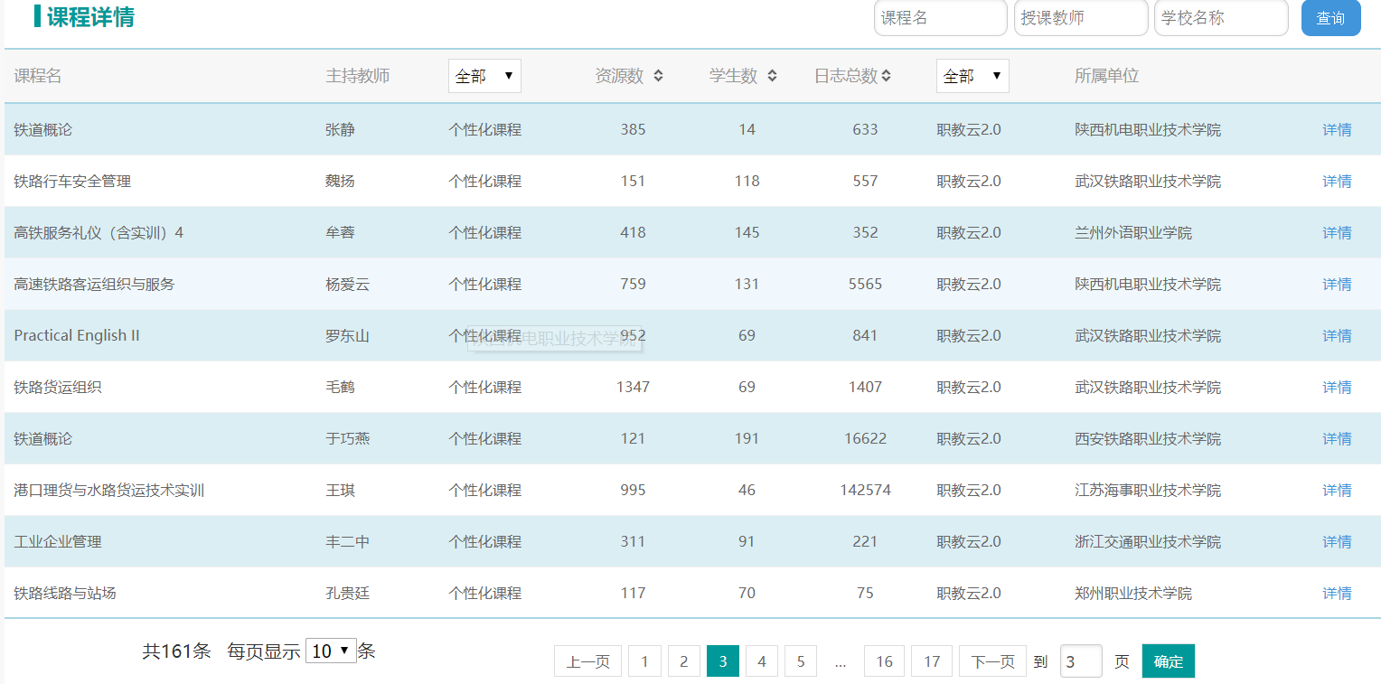Screen dimensions: 1381x684
Task: Open 详情 for Practical English II
Action: tap(1337, 336)
